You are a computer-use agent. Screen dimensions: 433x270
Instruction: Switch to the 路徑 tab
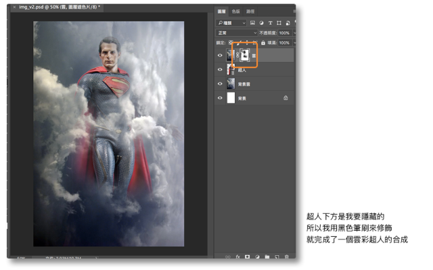point(250,11)
